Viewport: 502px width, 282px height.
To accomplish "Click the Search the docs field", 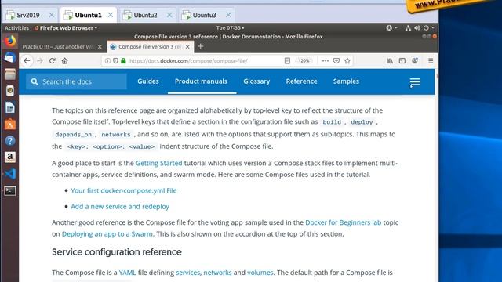I will (76, 81).
